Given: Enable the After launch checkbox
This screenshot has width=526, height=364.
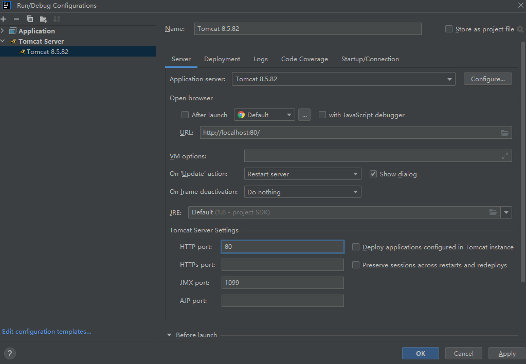Looking at the screenshot, I should 185,115.
